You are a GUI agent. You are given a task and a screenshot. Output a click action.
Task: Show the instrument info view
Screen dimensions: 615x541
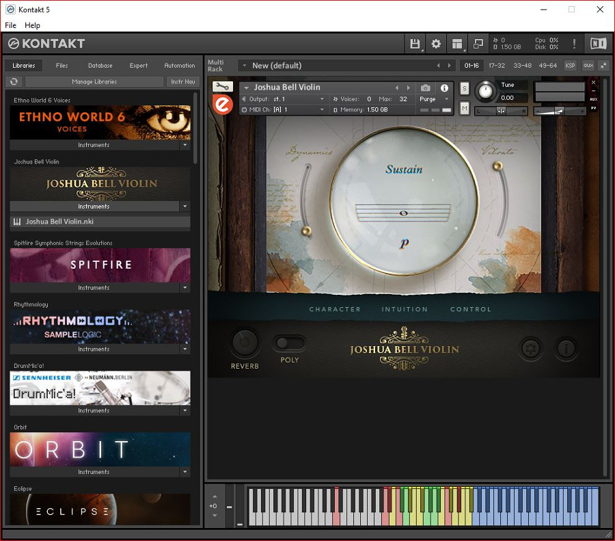click(x=444, y=88)
